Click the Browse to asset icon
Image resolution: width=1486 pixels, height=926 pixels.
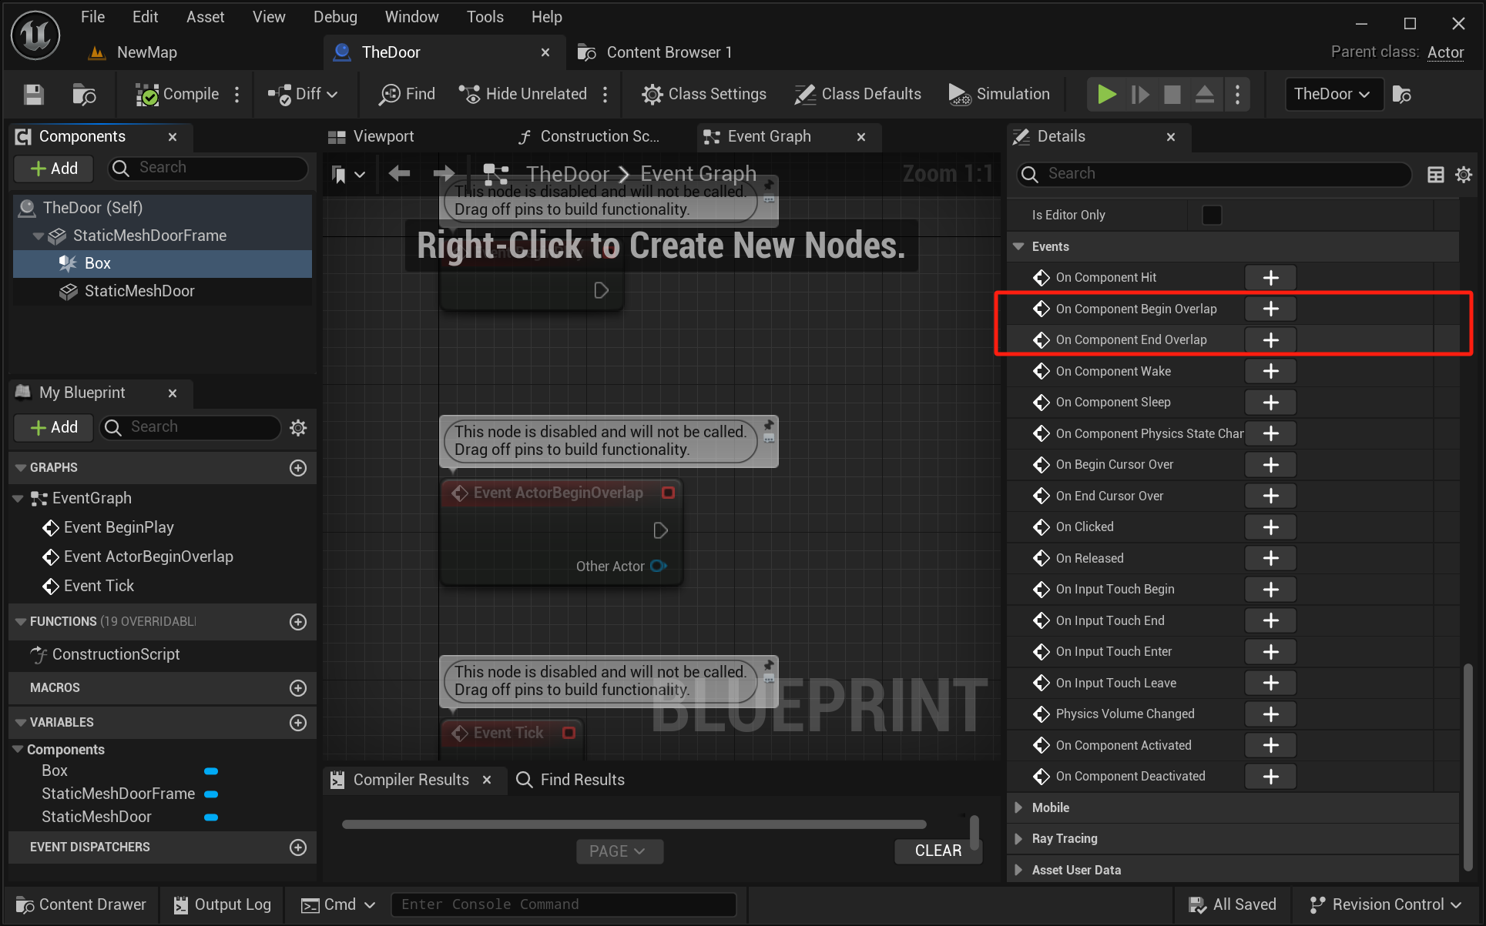(x=84, y=95)
